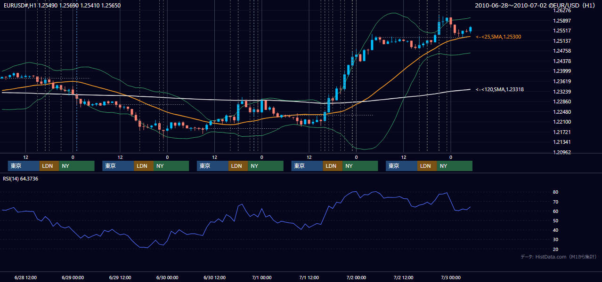
Task: Click price axis label 1.25897
Action: [x=562, y=21]
